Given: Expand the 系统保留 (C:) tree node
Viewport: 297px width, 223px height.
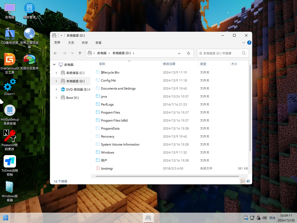Looking at the screenshot, I should [x=56, y=73].
